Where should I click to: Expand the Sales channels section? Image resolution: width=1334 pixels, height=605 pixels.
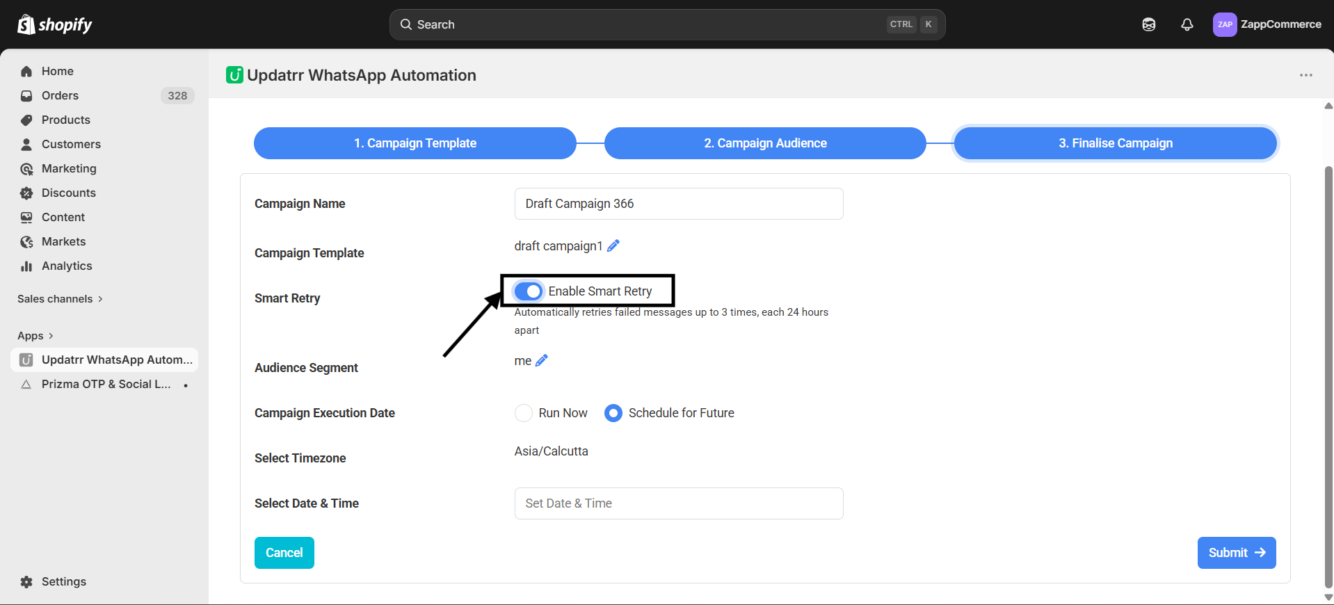(60, 298)
